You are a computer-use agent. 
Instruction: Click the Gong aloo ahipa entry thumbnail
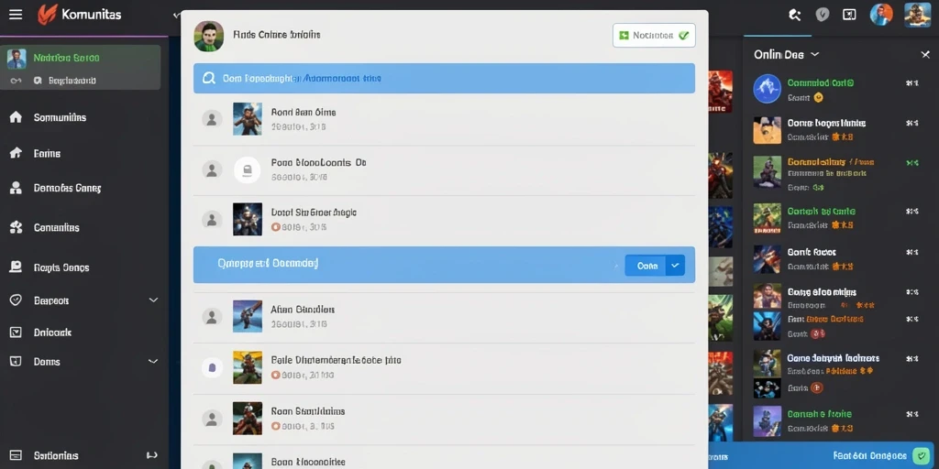768,297
